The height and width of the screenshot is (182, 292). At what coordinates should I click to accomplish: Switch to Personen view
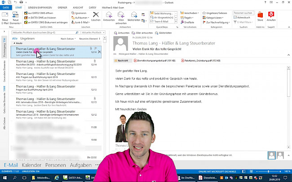point(56,165)
